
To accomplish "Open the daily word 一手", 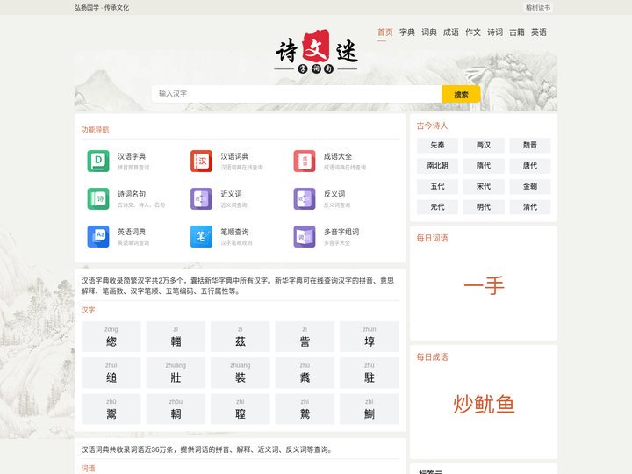I will 484,285.
